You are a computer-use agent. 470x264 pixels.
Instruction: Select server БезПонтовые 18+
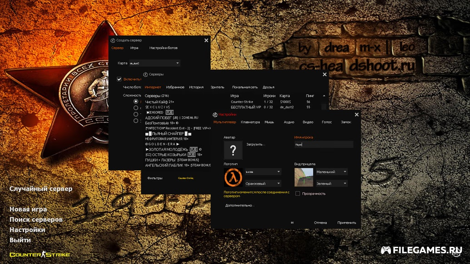coord(162,123)
